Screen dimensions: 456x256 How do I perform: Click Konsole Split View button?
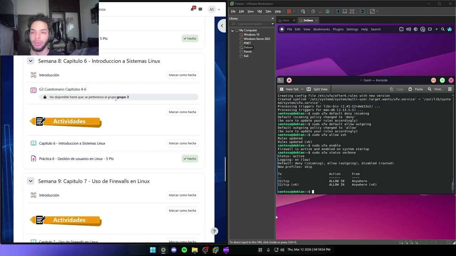(317, 89)
